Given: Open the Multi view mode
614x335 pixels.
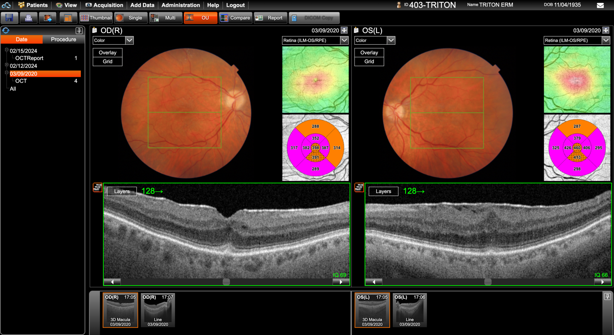Looking at the screenshot, I should (x=165, y=18).
